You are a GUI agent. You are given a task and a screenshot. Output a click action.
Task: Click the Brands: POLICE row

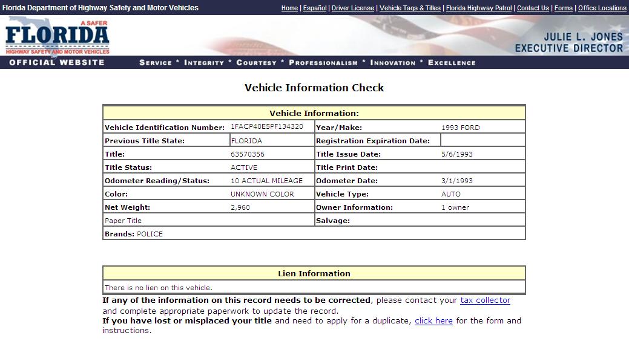(134, 234)
